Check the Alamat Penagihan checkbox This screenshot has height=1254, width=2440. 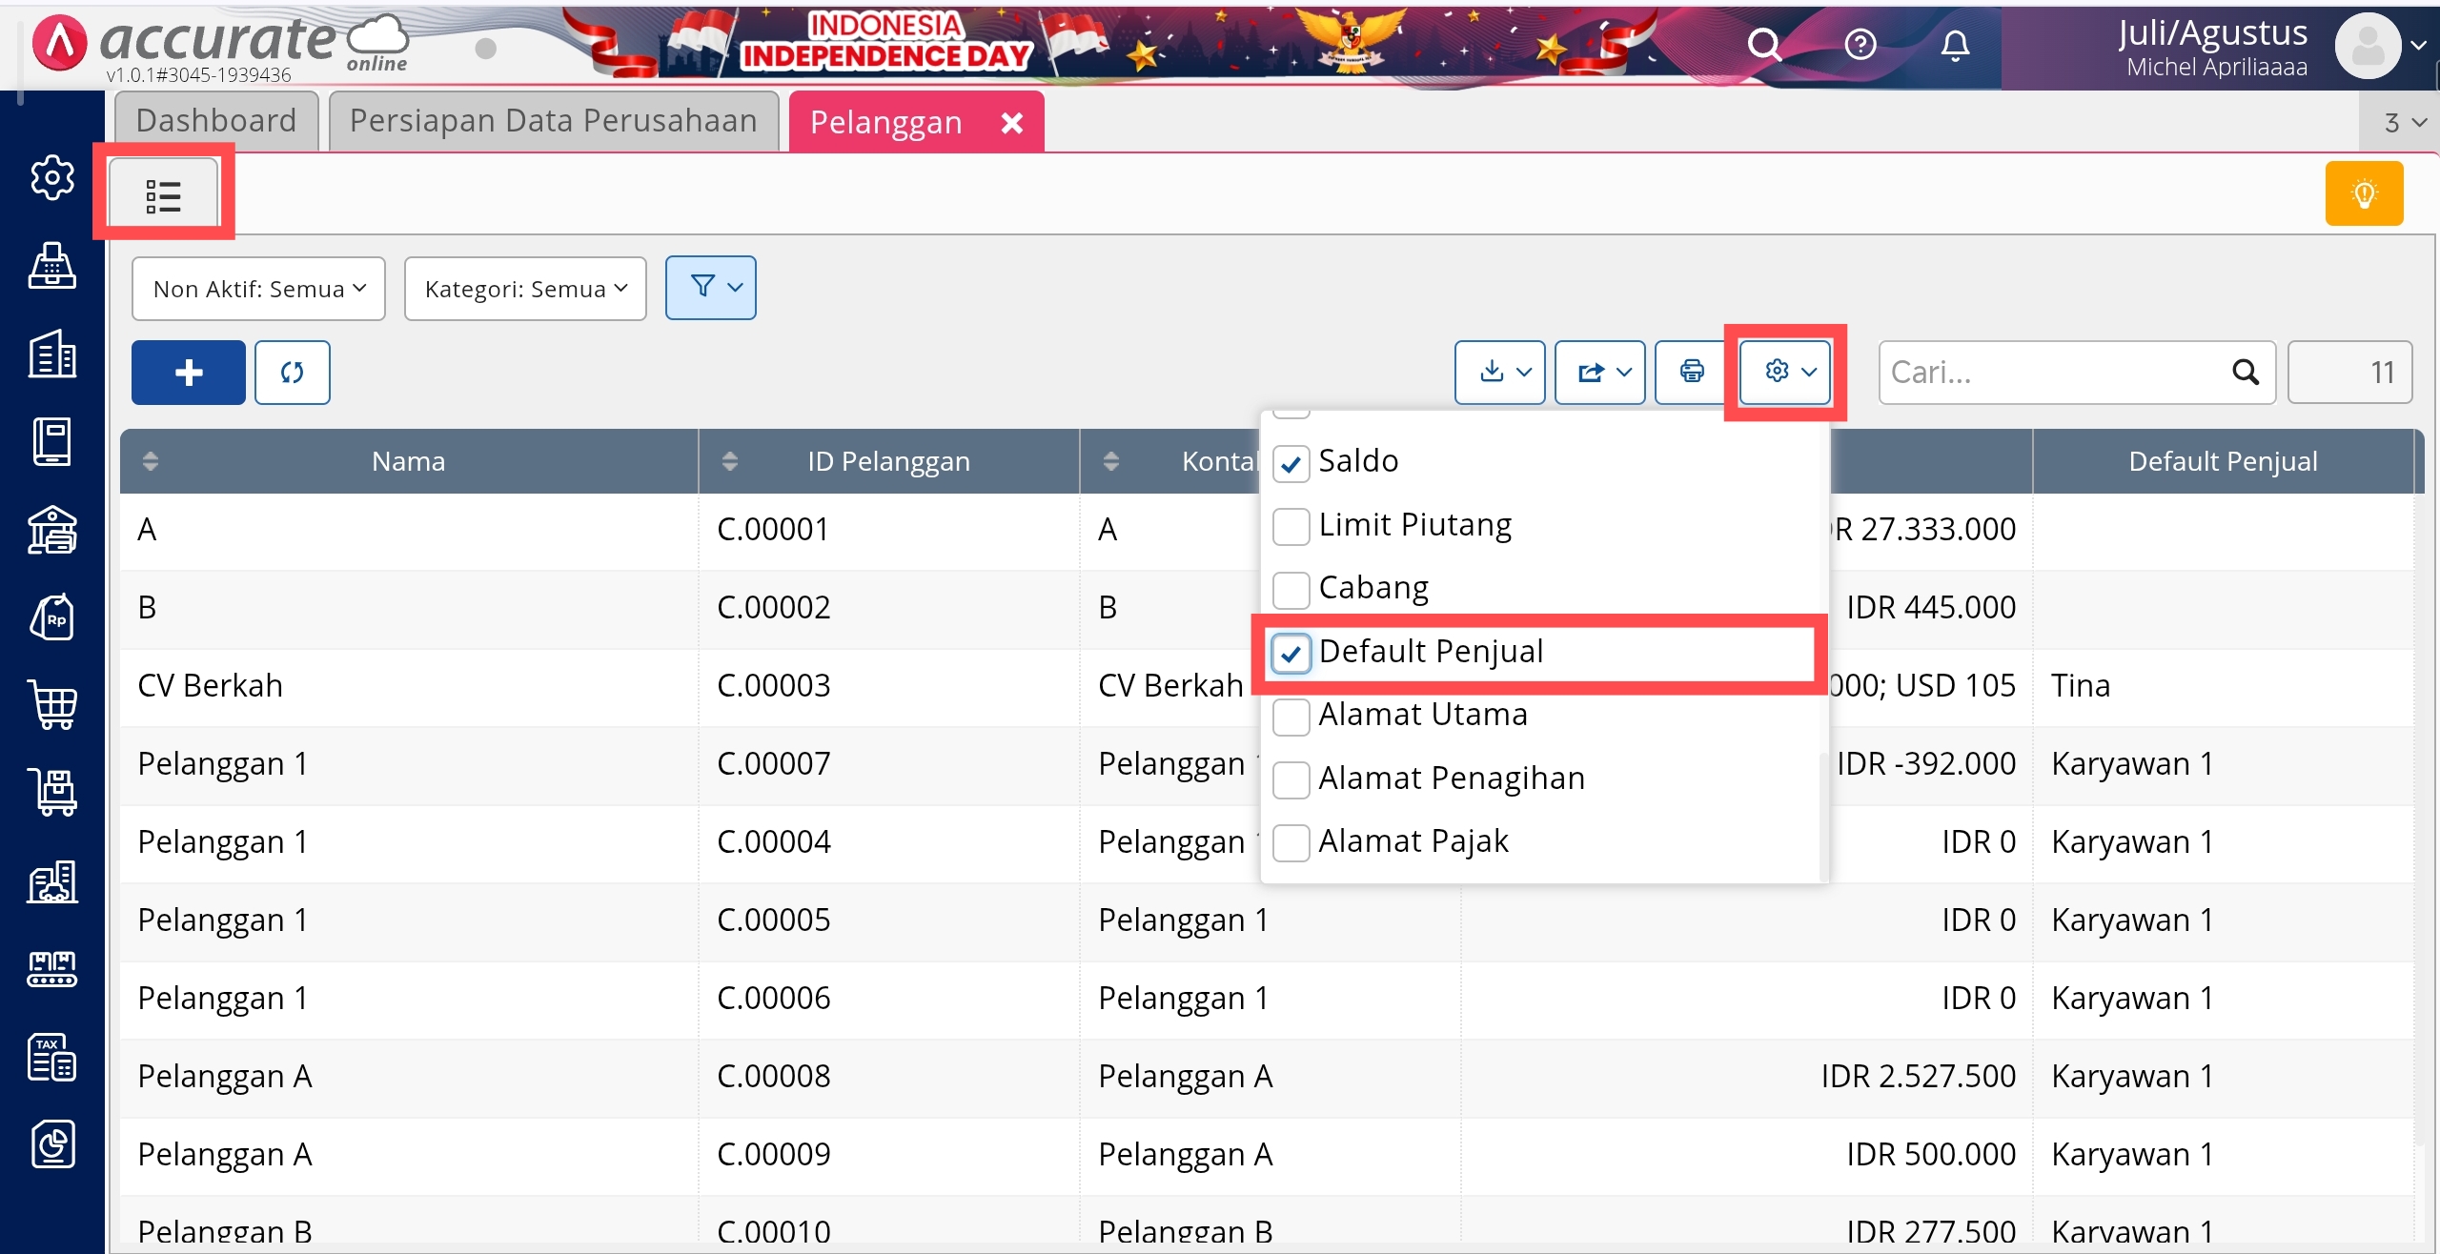[x=1291, y=780]
